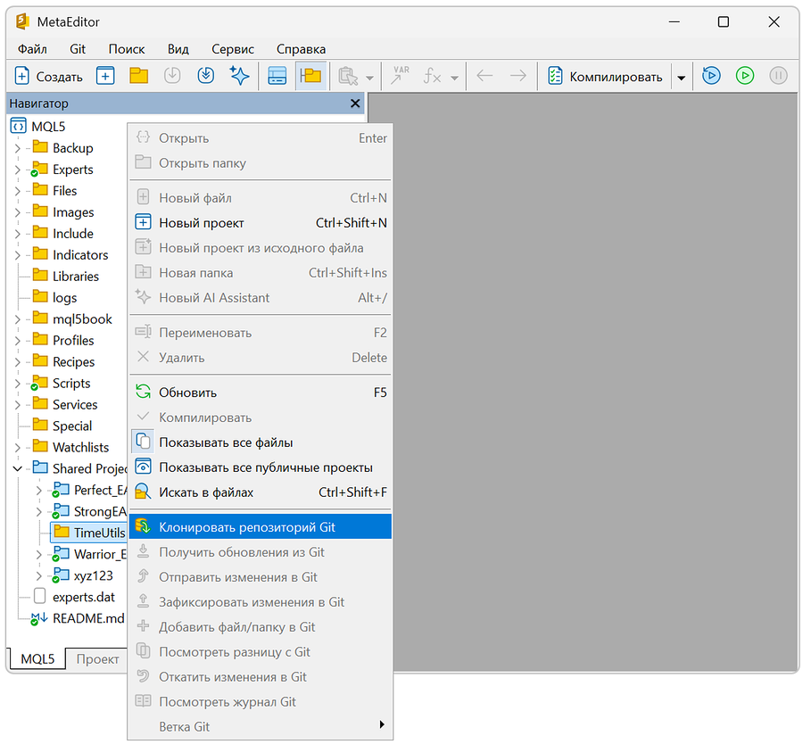This screenshot has height=744, width=803.
Task: Click the blue download-arrow toolbar icon
Action: (x=206, y=77)
